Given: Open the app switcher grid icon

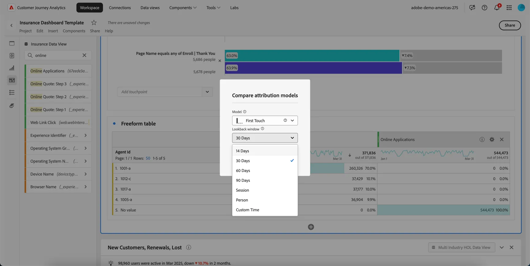Looking at the screenshot, I should click(x=509, y=8).
